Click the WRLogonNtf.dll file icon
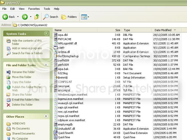The height and width of the screenshot is (140, 187). [56, 43]
